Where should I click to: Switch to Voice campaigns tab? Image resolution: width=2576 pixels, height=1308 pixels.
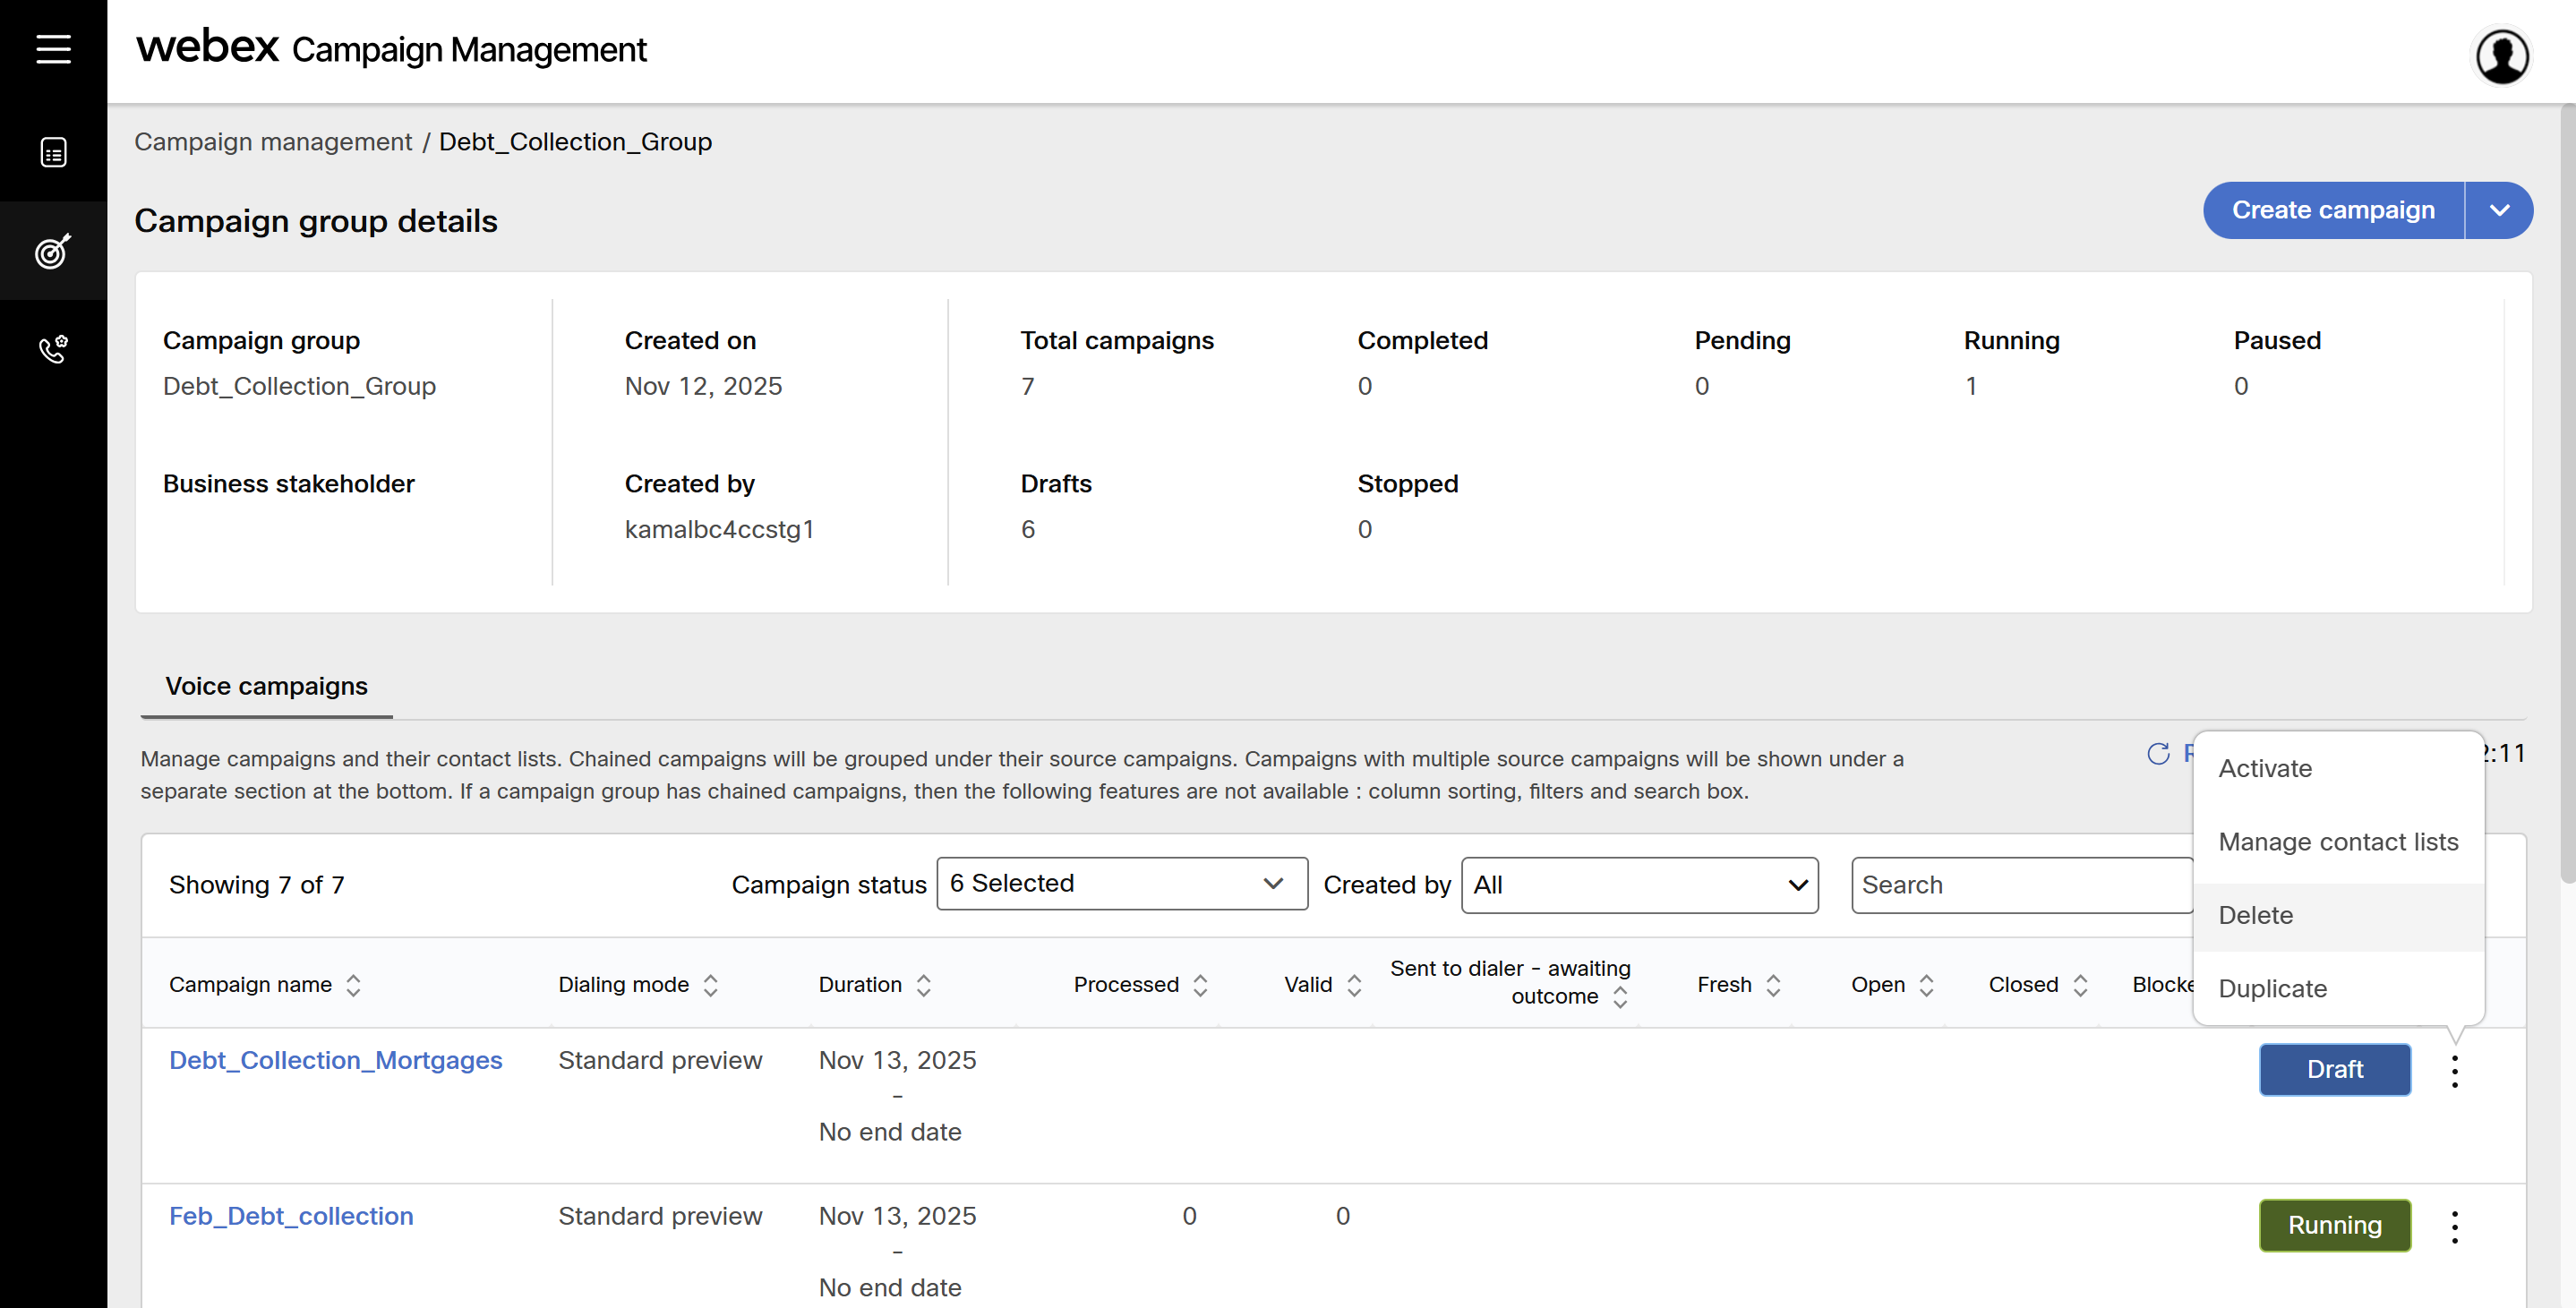click(x=266, y=686)
